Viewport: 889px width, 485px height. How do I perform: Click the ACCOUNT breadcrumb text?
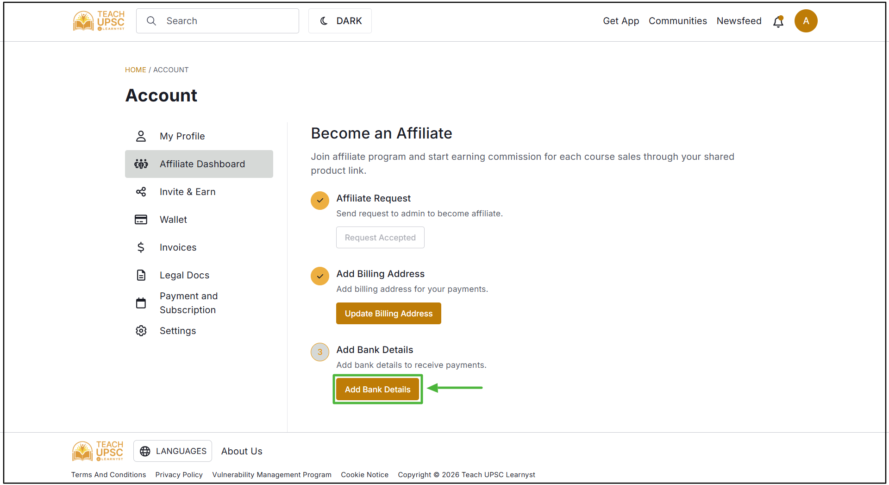[171, 70]
